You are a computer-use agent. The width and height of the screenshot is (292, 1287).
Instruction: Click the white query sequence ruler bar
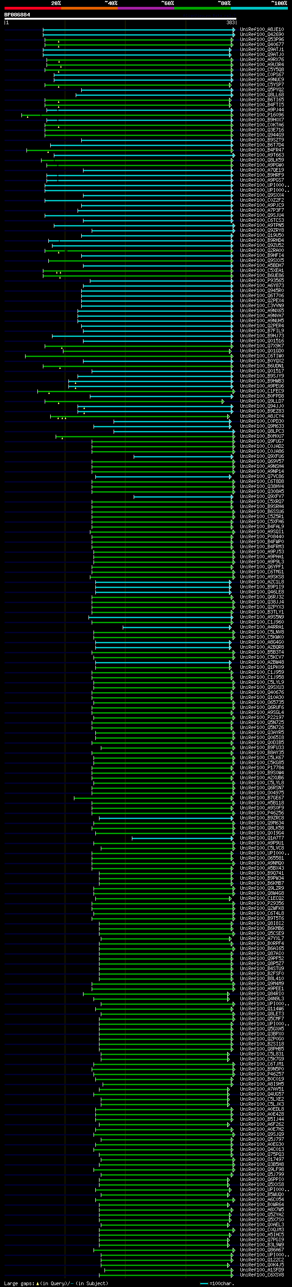click(x=120, y=18)
